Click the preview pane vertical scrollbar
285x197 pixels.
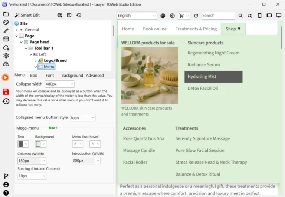[x=281, y=37]
